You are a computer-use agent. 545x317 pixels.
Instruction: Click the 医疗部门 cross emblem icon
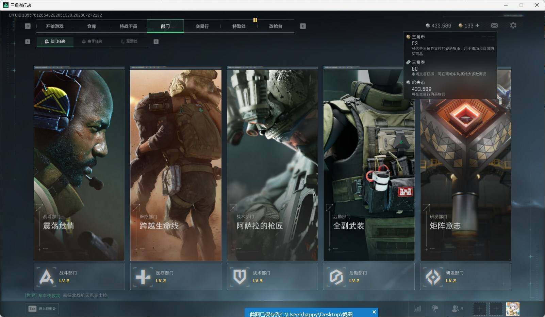click(143, 277)
